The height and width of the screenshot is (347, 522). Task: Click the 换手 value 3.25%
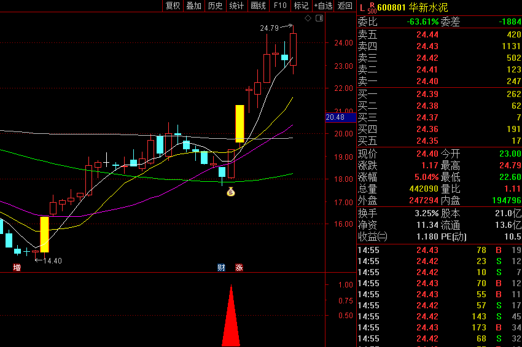point(426,213)
